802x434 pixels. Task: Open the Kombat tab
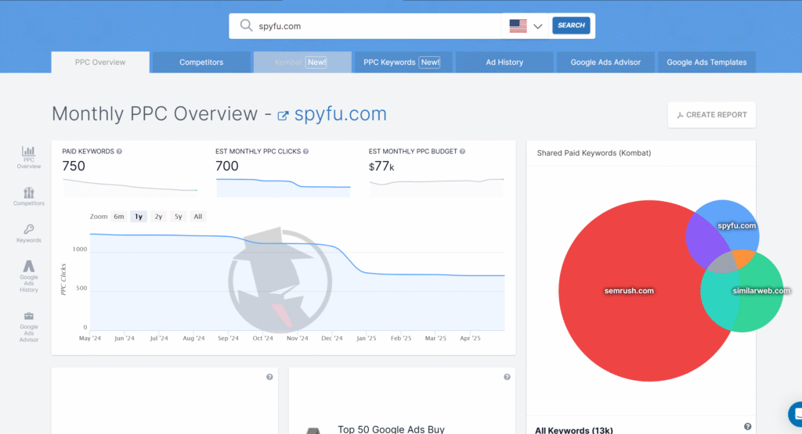[302, 63]
